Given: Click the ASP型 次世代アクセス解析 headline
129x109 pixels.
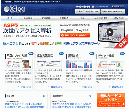Looking at the screenshot, I should click(x=27, y=28).
